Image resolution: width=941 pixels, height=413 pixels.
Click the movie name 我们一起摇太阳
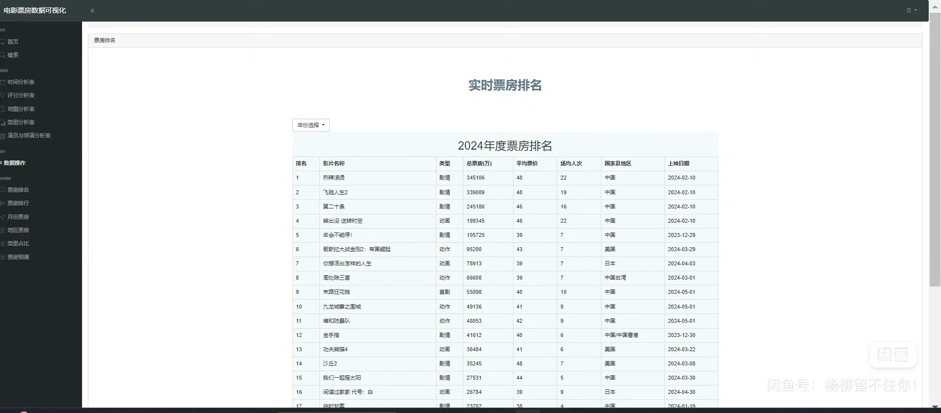[342, 378]
